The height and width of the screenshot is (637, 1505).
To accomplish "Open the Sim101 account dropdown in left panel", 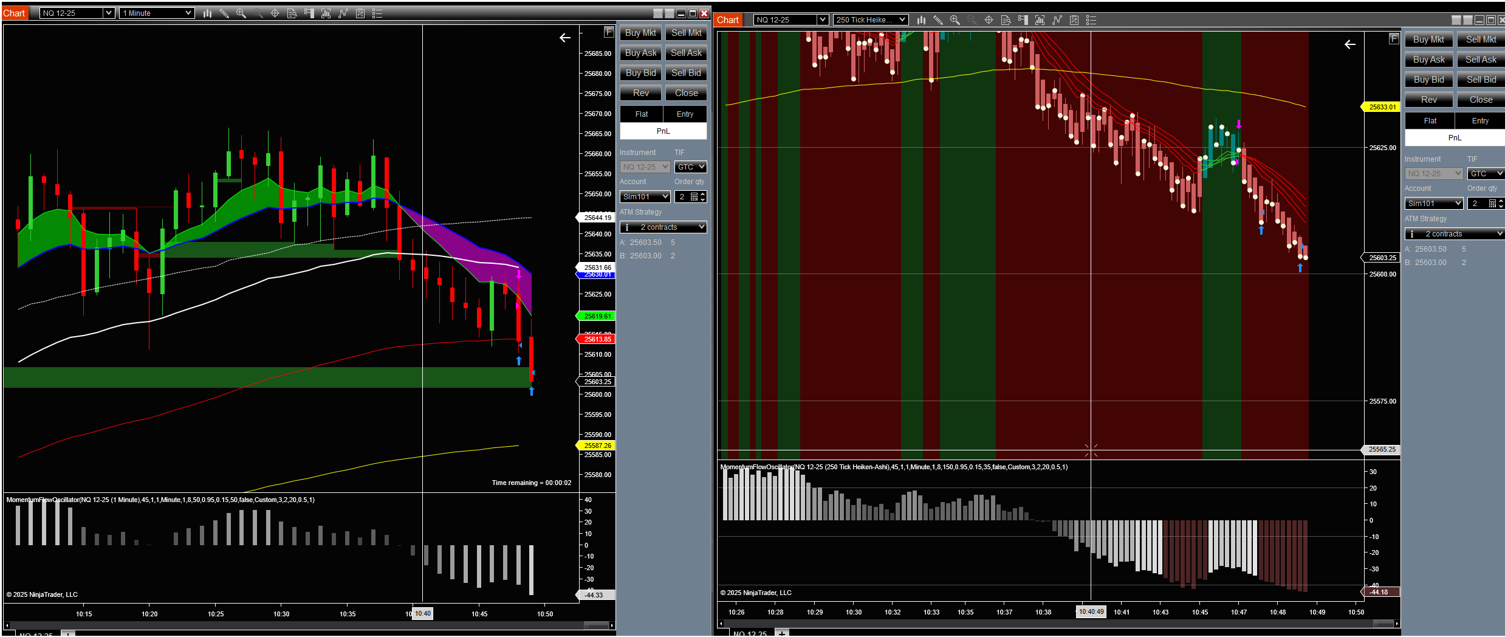I will tap(645, 197).
